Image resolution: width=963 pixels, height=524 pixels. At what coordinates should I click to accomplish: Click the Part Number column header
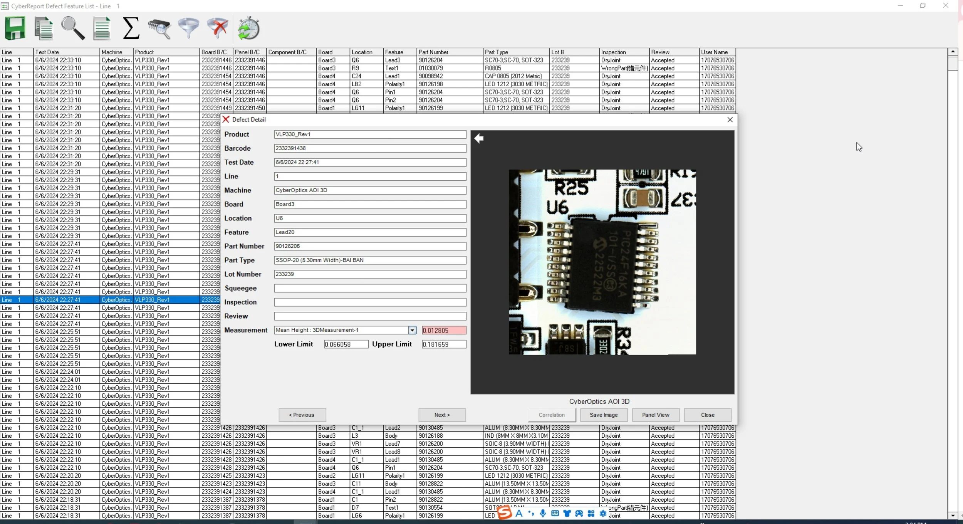(x=450, y=52)
